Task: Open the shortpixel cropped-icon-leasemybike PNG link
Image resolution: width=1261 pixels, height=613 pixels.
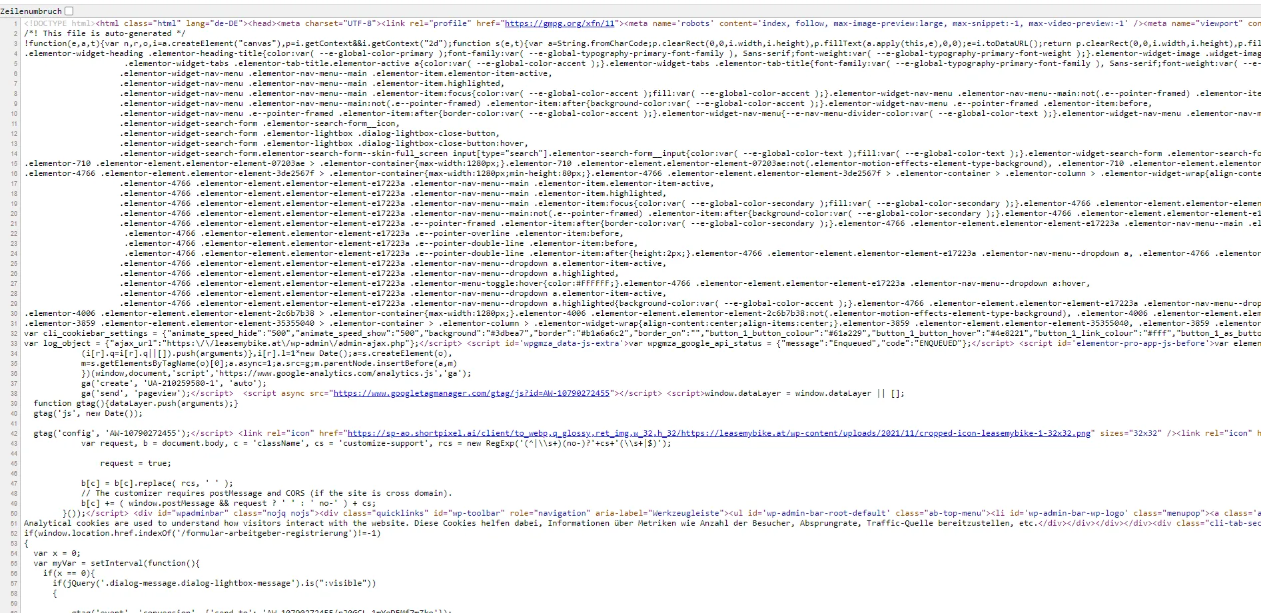Action: coord(719,433)
